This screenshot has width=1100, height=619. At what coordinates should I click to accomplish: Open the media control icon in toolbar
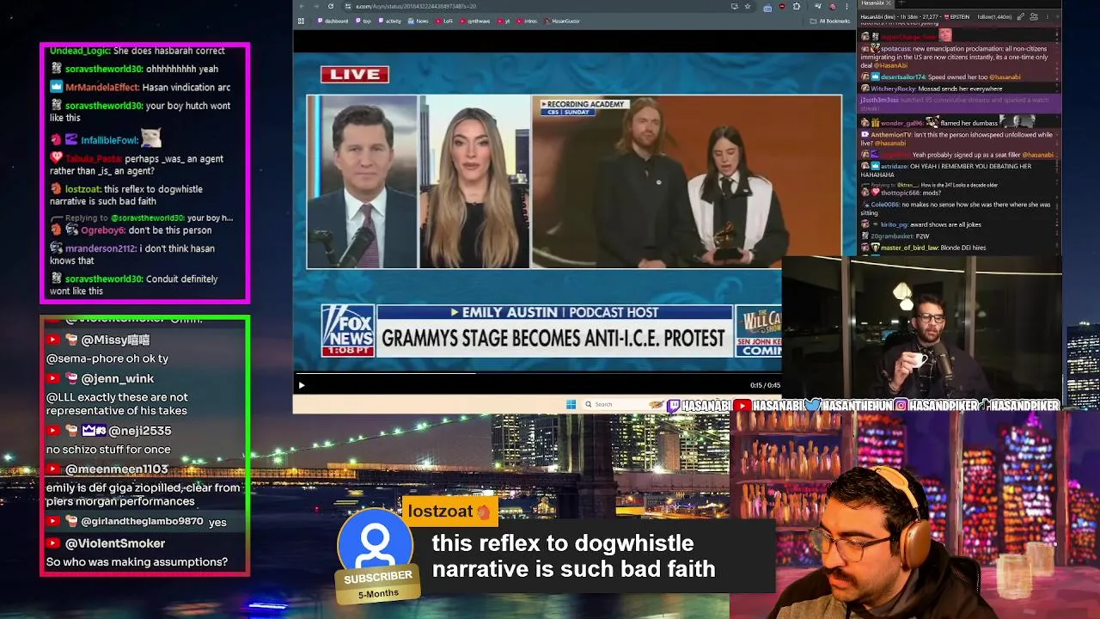[x=817, y=6]
